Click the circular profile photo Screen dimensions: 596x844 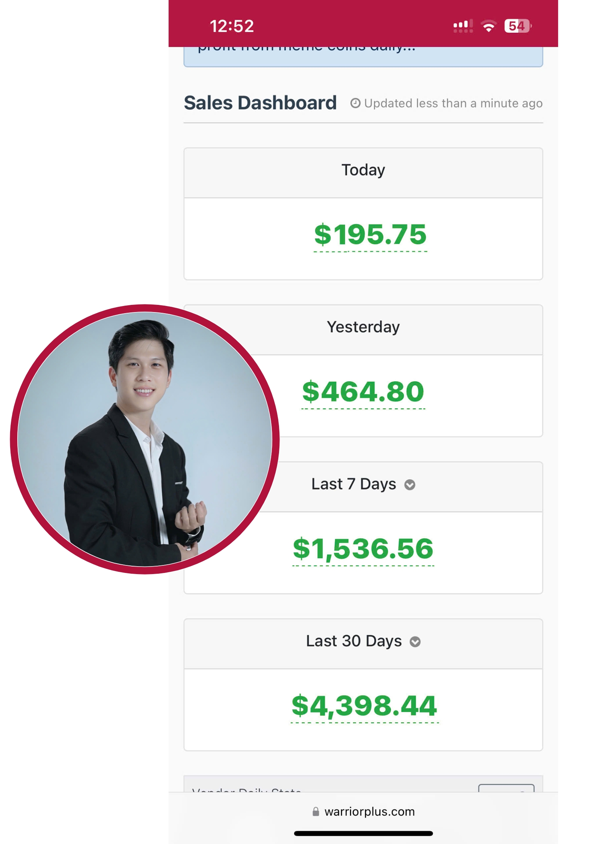[145, 439]
